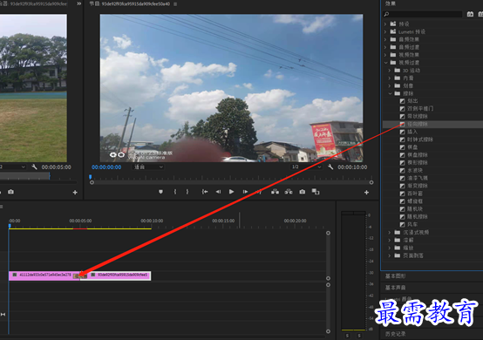This screenshot has width=483, height=340.
Task: Expand the 溶解 folder
Action: [x=390, y=241]
